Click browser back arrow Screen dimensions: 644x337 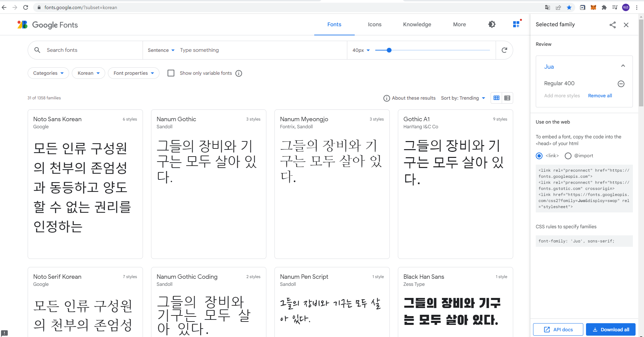(x=4, y=7)
